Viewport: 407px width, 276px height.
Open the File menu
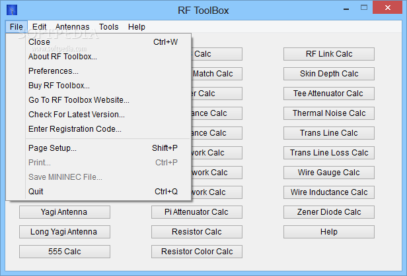17,26
